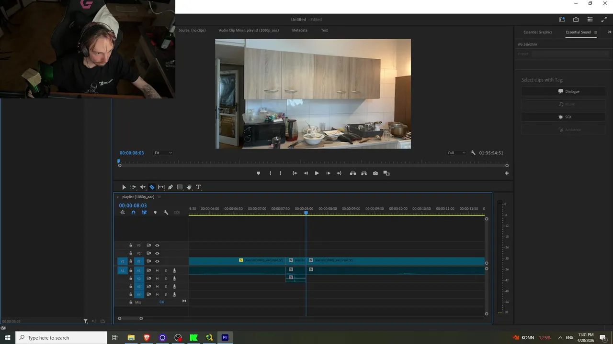The image size is (613, 344).
Task: Open the Comparison View button
Action: point(386,173)
